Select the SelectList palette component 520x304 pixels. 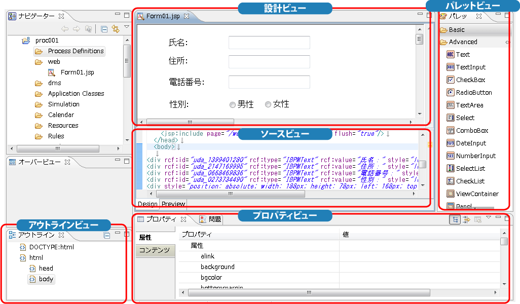pyautogui.click(x=466, y=168)
